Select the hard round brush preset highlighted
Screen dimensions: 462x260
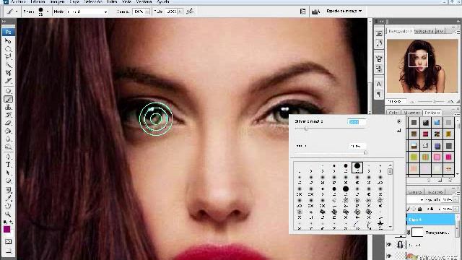point(357,167)
